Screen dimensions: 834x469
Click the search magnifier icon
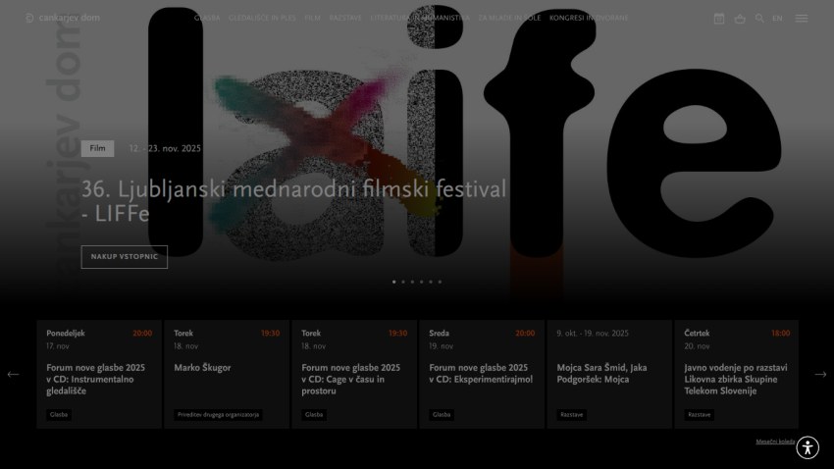pyautogui.click(x=759, y=19)
